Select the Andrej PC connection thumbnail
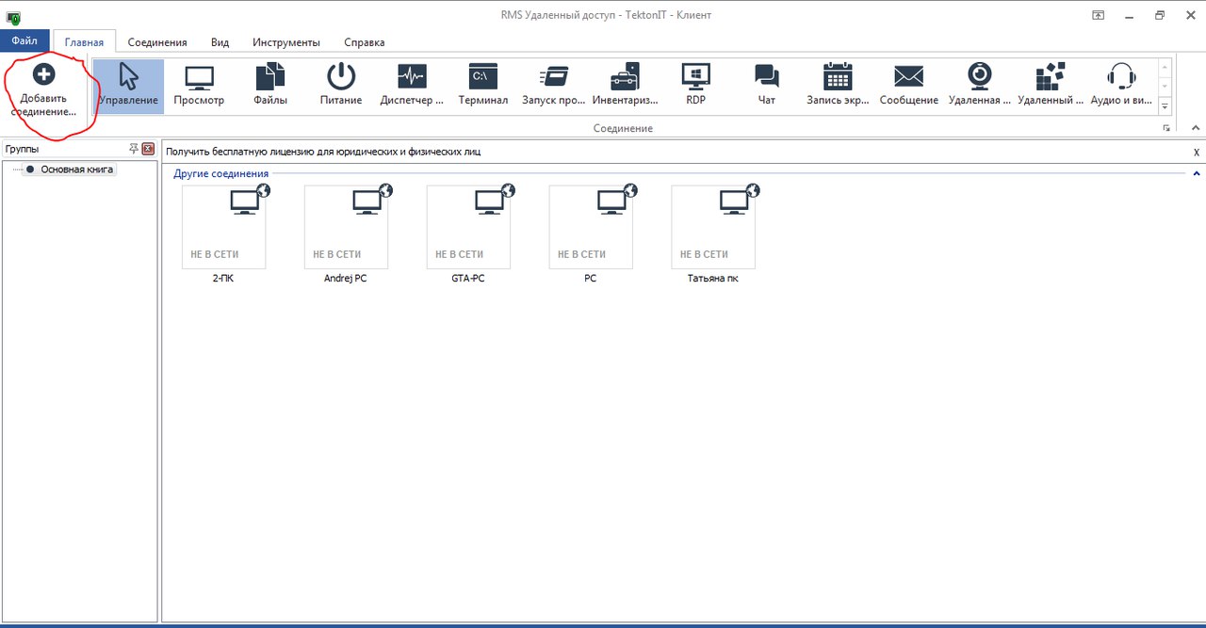Screen dimensions: 1206x628 (346, 227)
